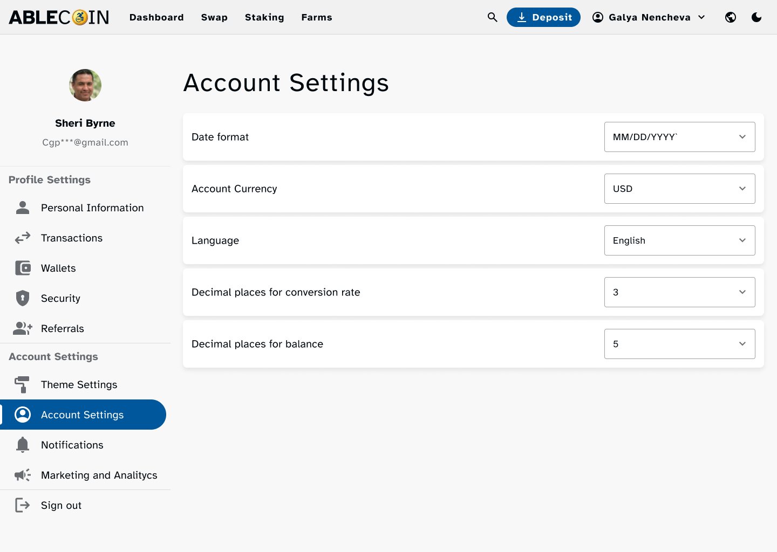Viewport: 777px width, 552px height.
Task: Open the Staking nav item
Action: [x=264, y=17]
